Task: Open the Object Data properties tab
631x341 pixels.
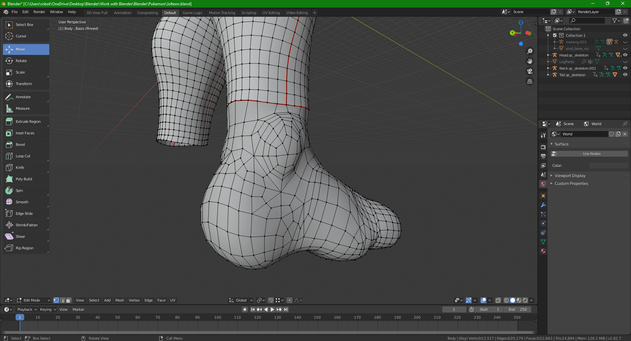Action: pyautogui.click(x=543, y=242)
